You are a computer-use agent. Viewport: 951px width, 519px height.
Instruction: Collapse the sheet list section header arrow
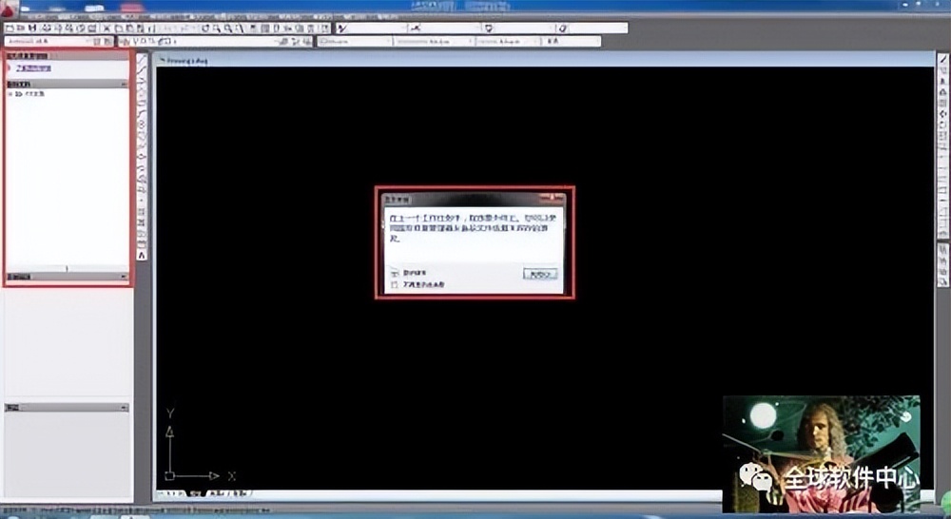tap(125, 84)
